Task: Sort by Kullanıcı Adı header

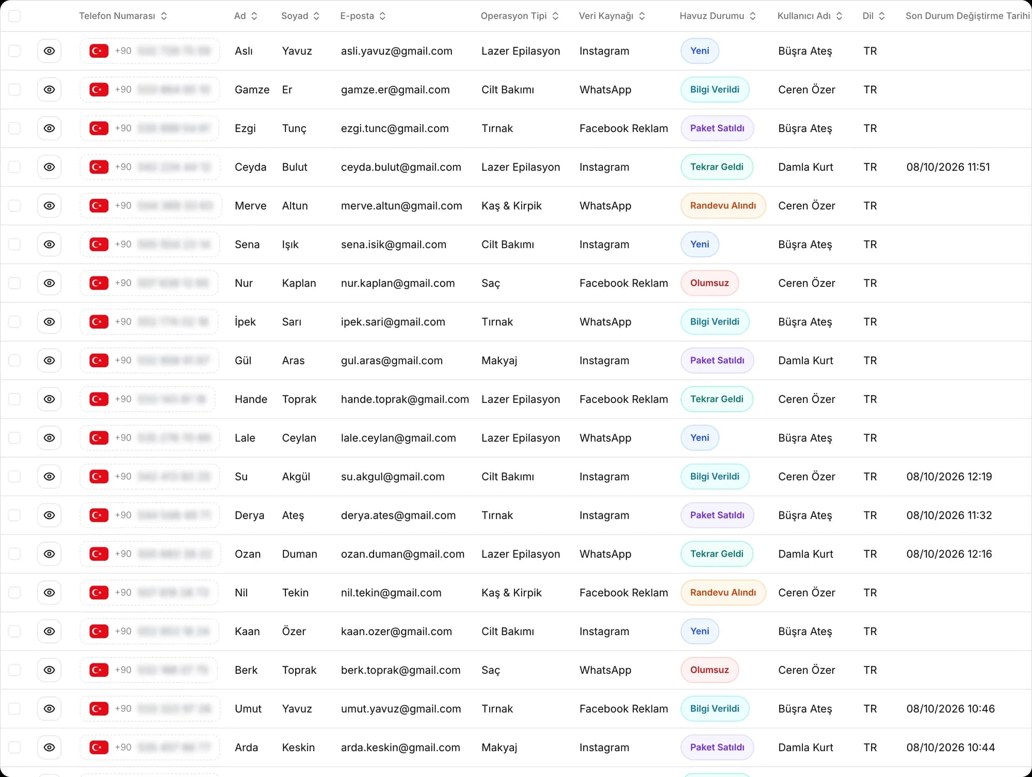Action: (810, 16)
